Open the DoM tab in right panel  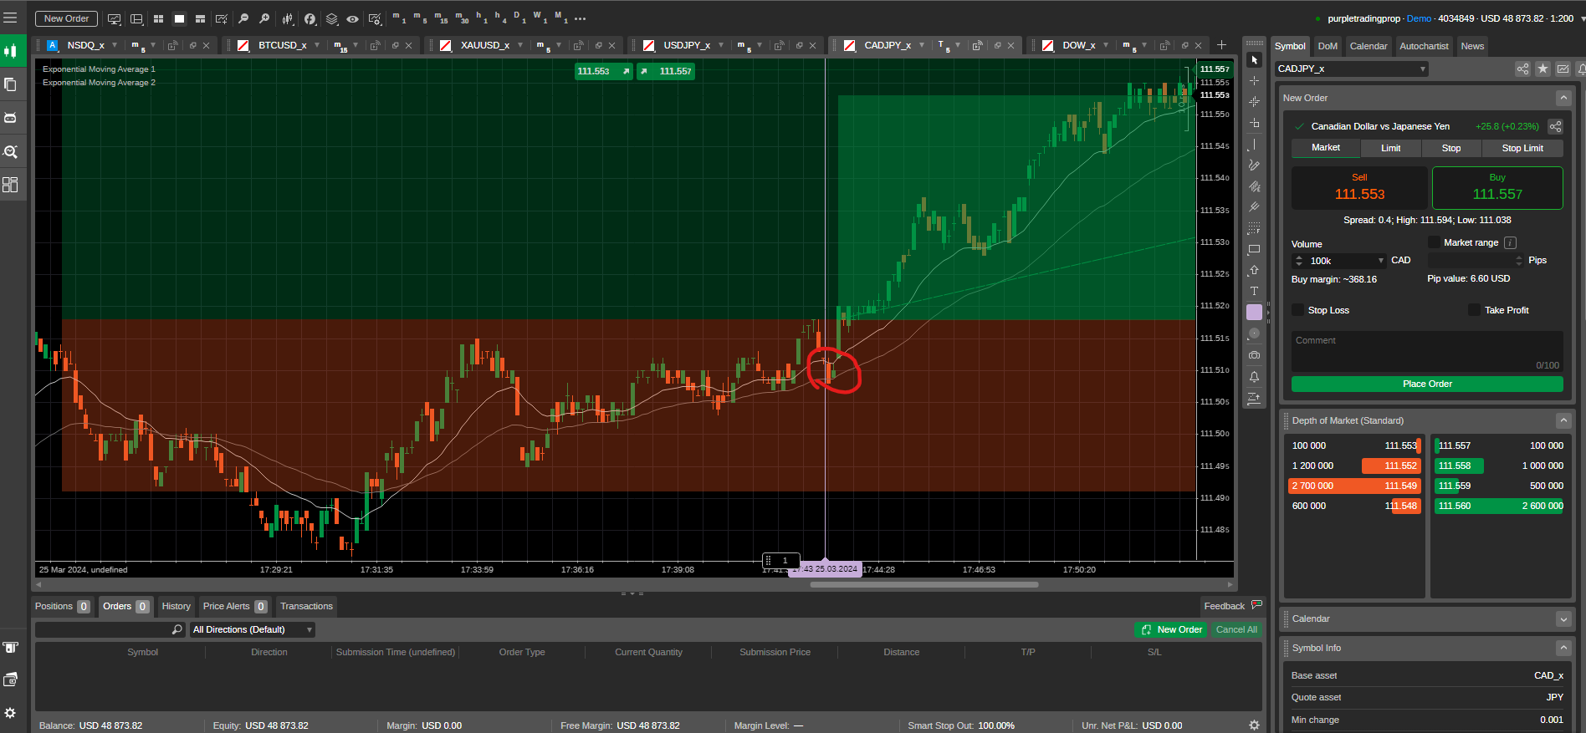coord(1328,46)
